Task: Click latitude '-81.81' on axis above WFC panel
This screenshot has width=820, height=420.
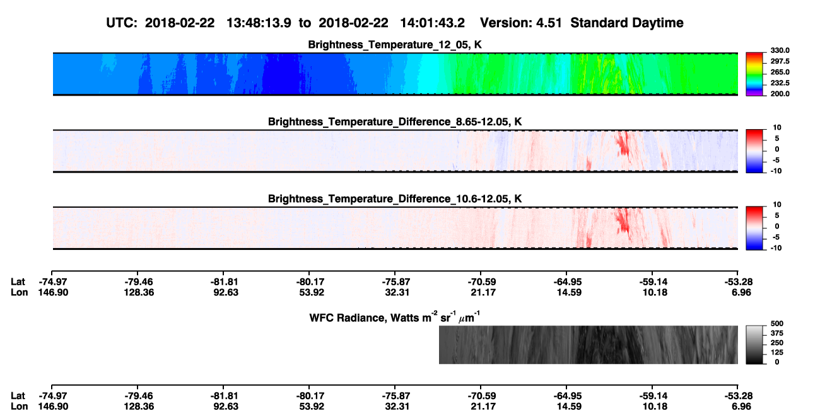Action: 223,281
